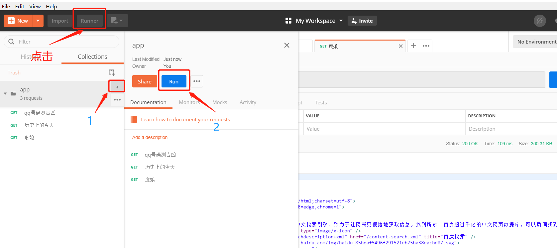Click the My Workspace grid icon
The height and width of the screenshot is (248, 557).
pos(288,21)
